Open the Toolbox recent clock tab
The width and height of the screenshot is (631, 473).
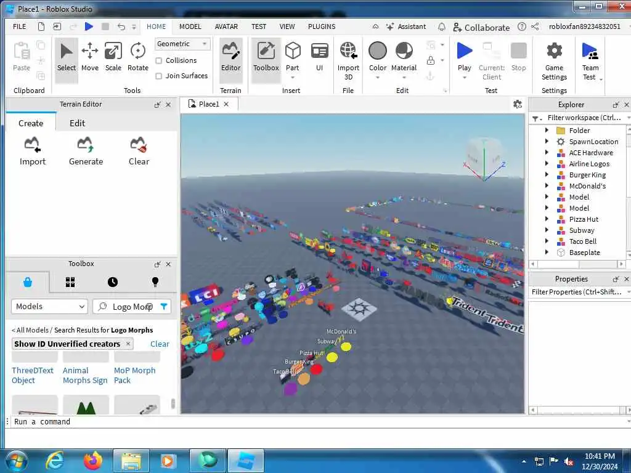(113, 282)
